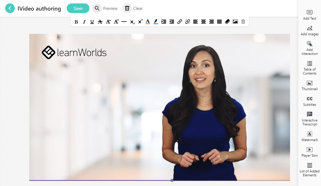Preview the interactive video
This screenshot has width=321, height=186.
[x=105, y=8]
